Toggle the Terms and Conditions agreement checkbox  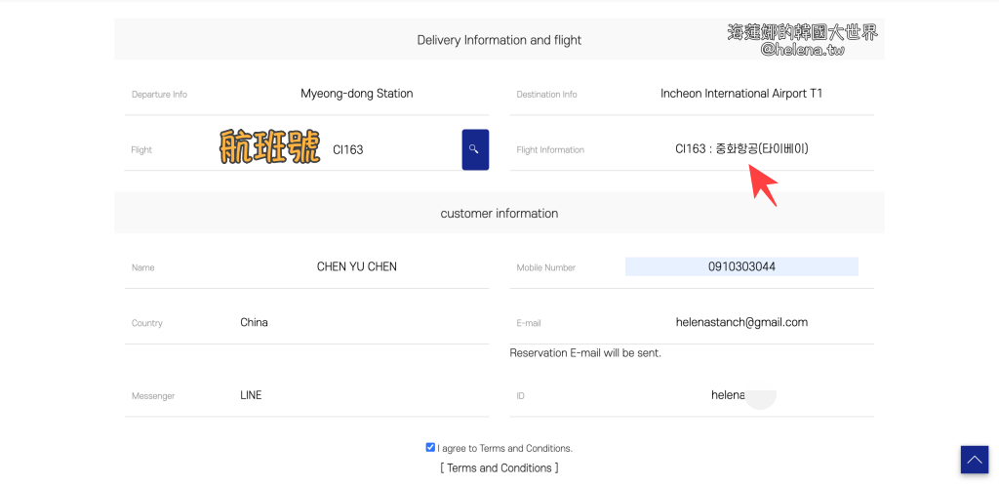click(430, 448)
